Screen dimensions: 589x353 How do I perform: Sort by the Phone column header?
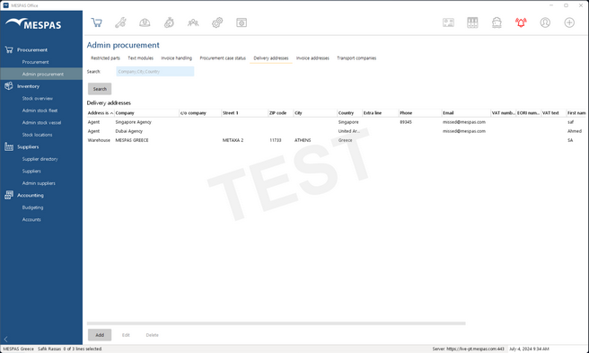point(420,113)
